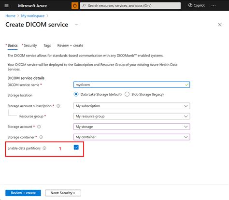The image size is (229, 200).
Task: Navigate to Home breadcrumb link
Action: (x=11, y=16)
